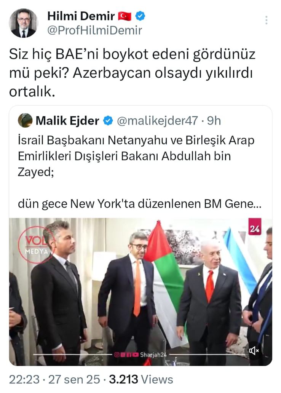Viewport: 281px width, 393px height.
Task: Open the main tweet text about BAE boycott
Action: click(x=132, y=73)
